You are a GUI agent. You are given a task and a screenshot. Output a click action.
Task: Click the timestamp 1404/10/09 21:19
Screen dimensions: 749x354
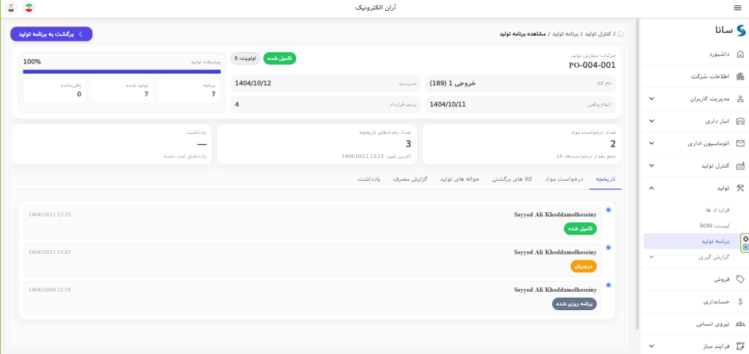50,290
